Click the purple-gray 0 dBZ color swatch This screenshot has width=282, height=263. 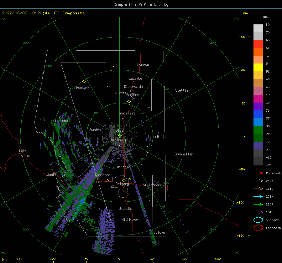point(258,146)
